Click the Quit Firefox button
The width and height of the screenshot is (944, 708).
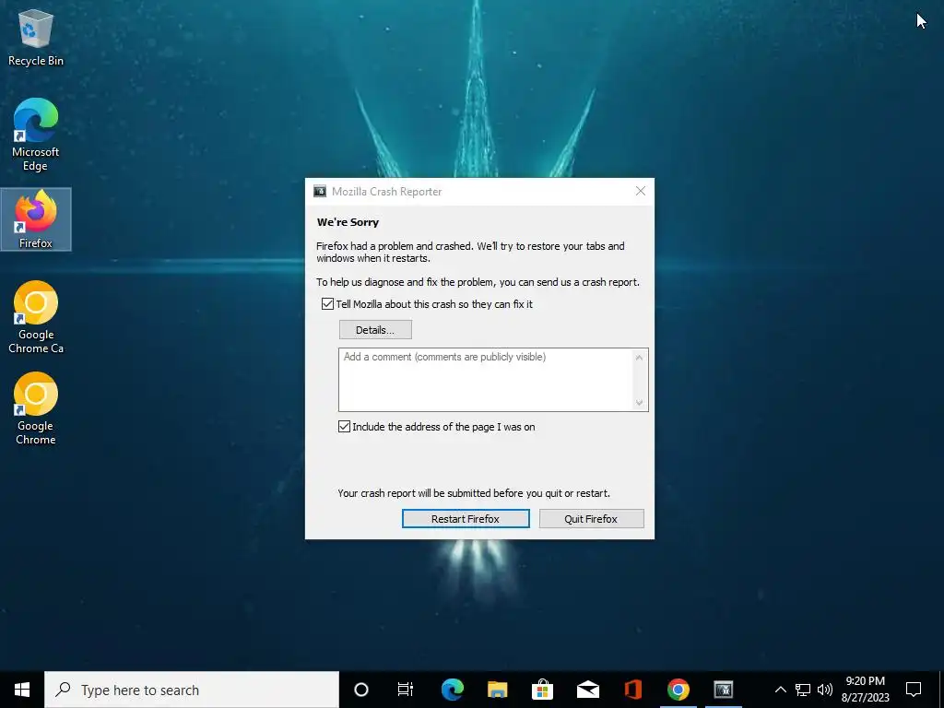tap(591, 519)
